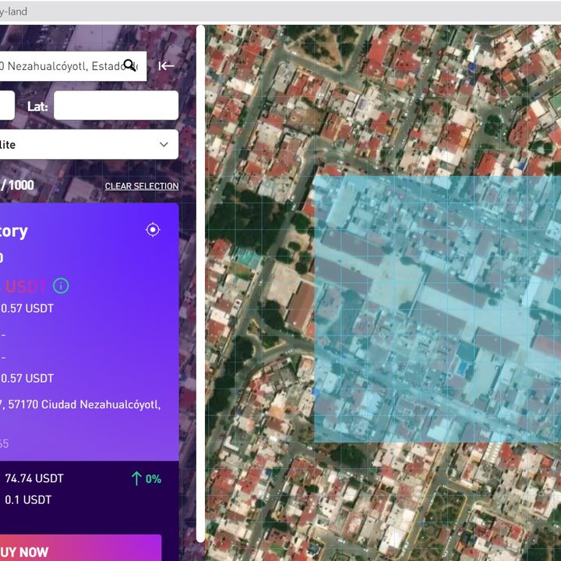Click the locate target icon on the territory card
Screen dimensions: 561x561
tap(153, 229)
